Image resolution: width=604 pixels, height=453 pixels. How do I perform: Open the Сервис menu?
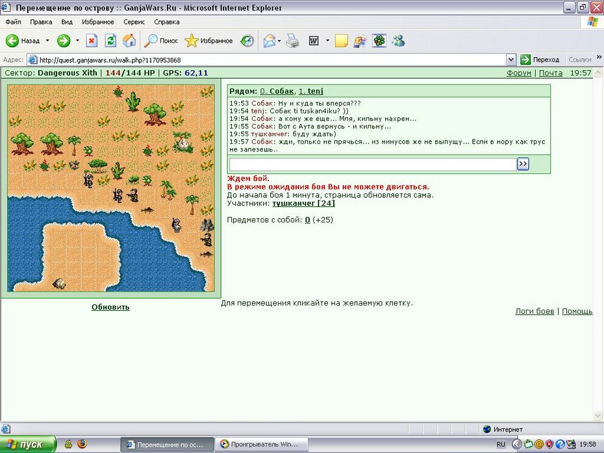pyautogui.click(x=134, y=22)
